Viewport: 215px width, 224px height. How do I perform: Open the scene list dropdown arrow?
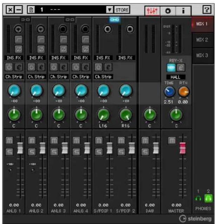(110, 10)
